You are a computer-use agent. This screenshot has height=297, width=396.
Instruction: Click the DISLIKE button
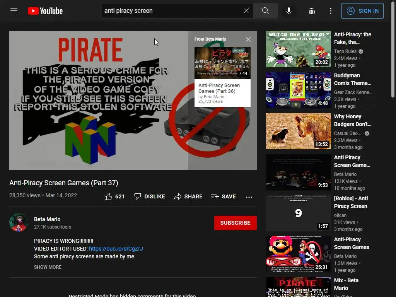[x=149, y=196]
